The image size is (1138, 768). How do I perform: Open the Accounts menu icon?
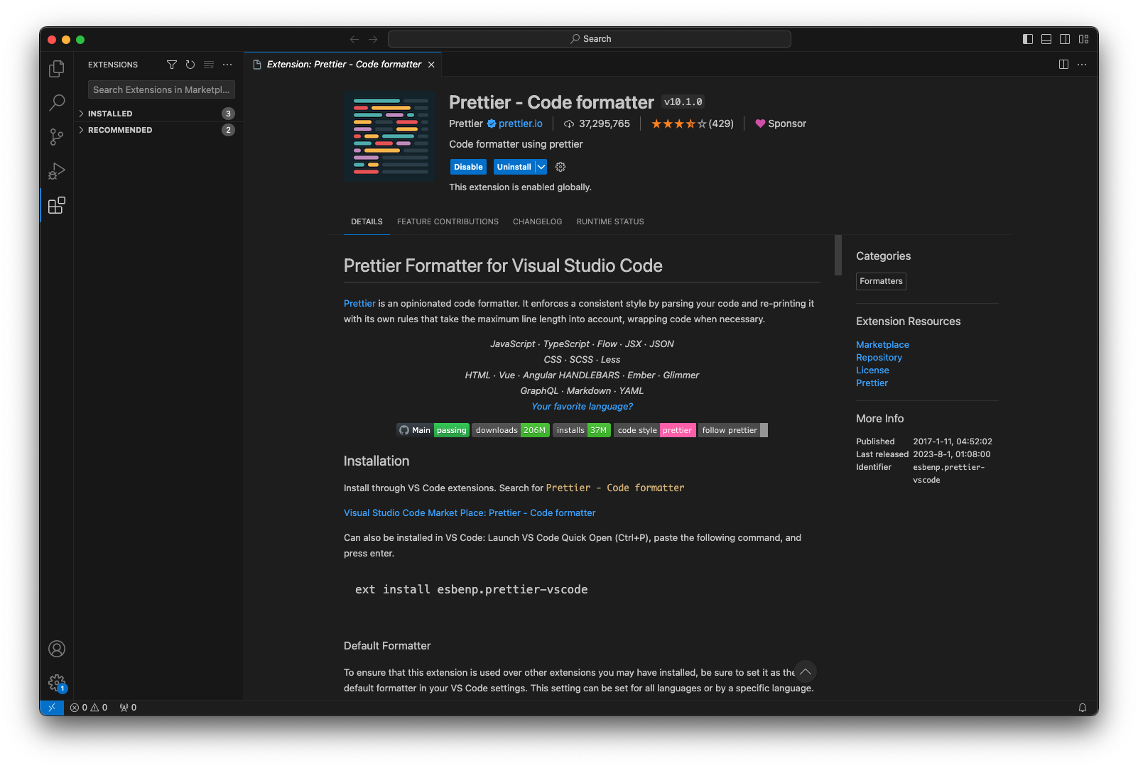point(57,649)
